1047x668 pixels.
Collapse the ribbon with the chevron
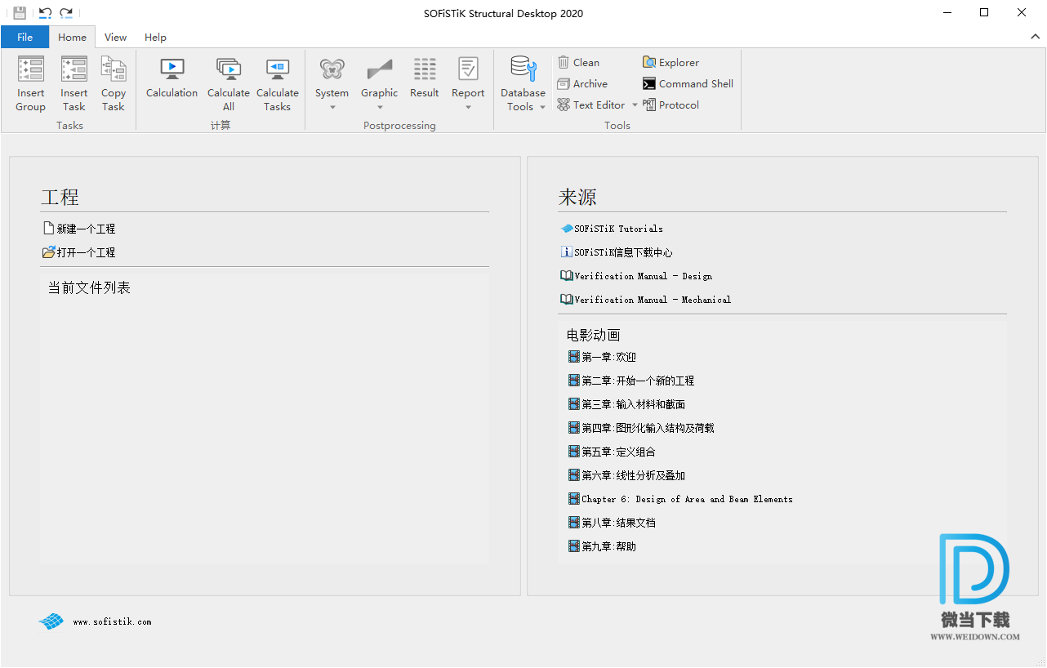pyautogui.click(x=1034, y=38)
